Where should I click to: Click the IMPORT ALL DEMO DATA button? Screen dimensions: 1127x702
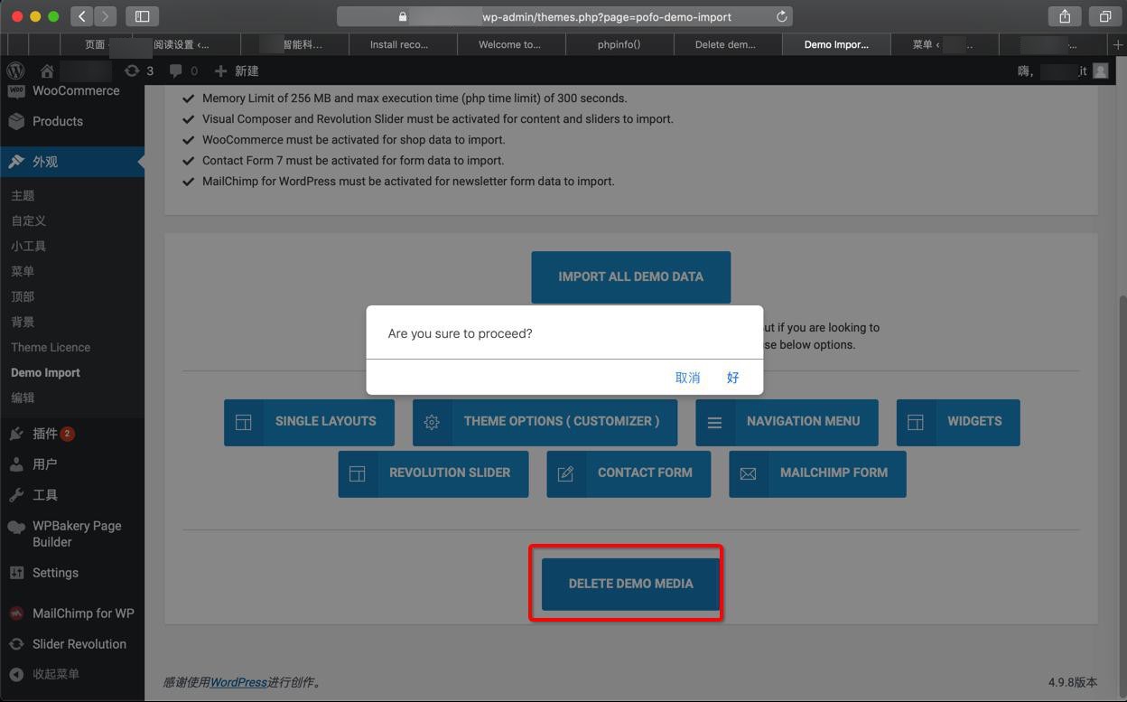[x=630, y=276]
